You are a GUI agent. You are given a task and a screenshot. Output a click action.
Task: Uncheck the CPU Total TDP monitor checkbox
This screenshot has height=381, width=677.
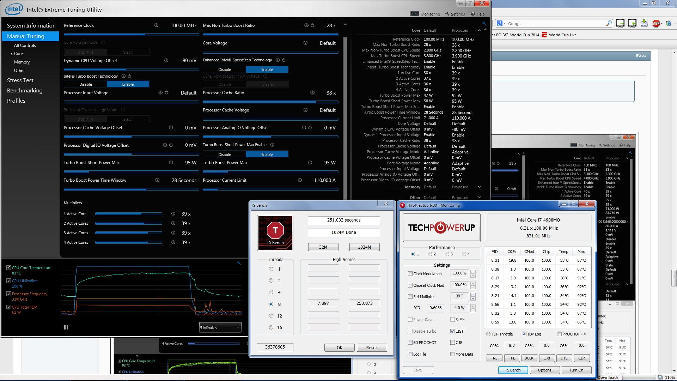pos(8,307)
